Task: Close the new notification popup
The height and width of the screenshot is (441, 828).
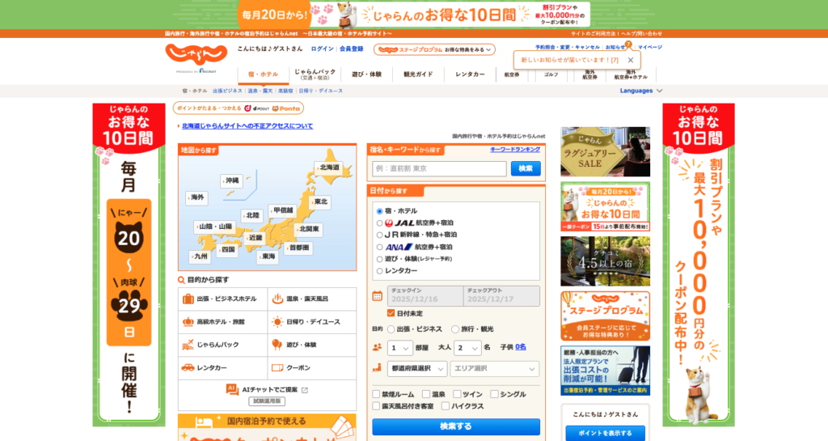Action: (631, 60)
